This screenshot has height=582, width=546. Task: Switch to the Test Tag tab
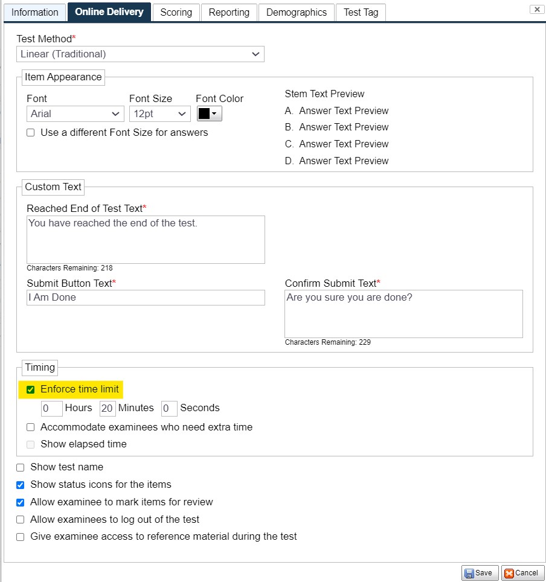[x=361, y=12]
